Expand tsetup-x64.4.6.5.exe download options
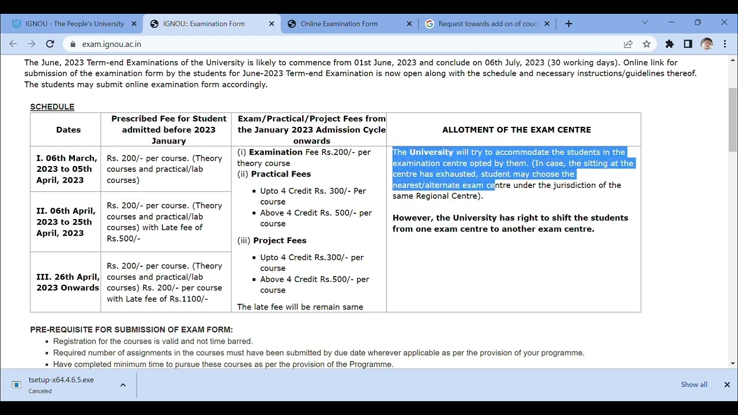The image size is (738, 415). (123, 385)
